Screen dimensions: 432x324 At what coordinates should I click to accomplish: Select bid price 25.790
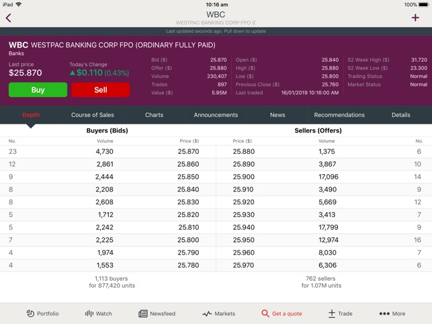[188, 253]
